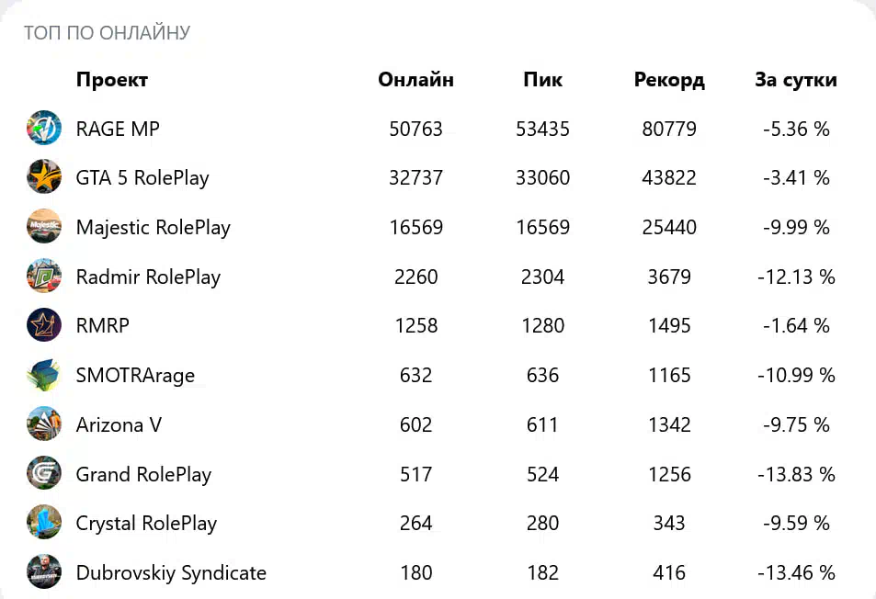
Task: Click the RAGE MP project icon
Action: pyautogui.click(x=44, y=128)
